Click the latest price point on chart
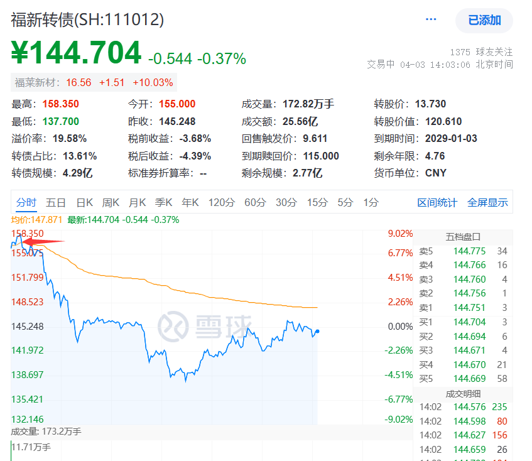The image size is (532, 461). 317,331
